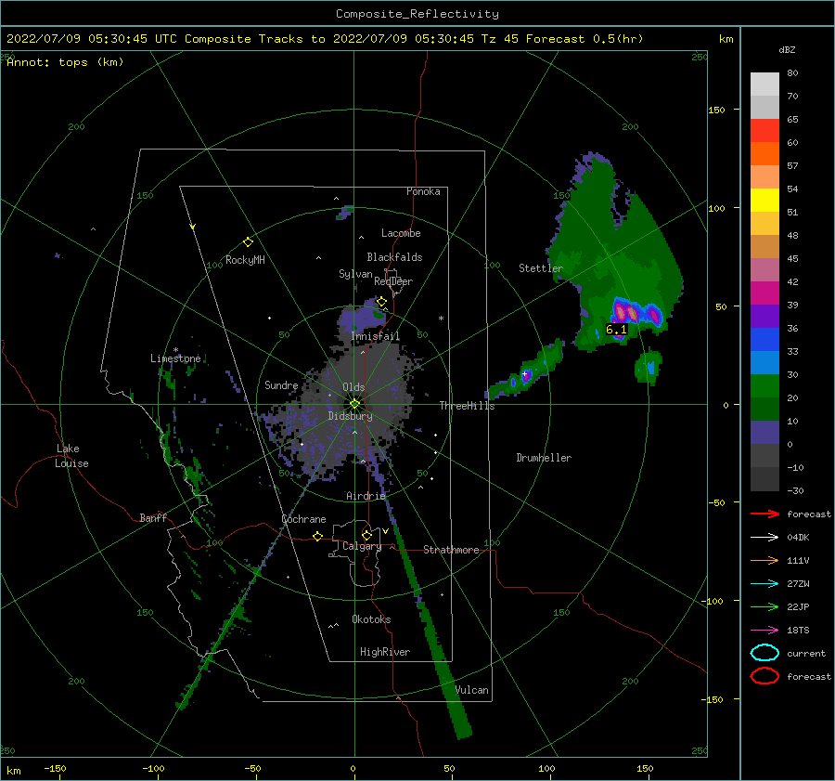Click the RedDeer city label
This screenshot has width=835, height=781.
coord(393,281)
